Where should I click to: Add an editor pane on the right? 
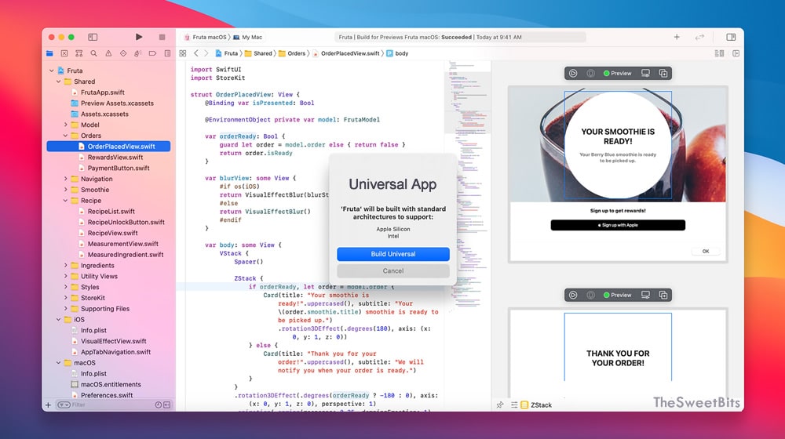(736, 53)
